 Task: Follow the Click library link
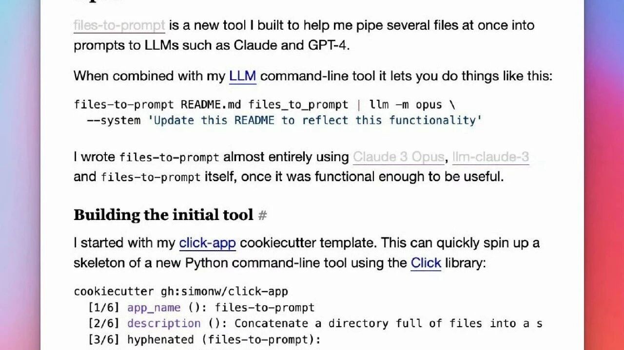click(426, 263)
